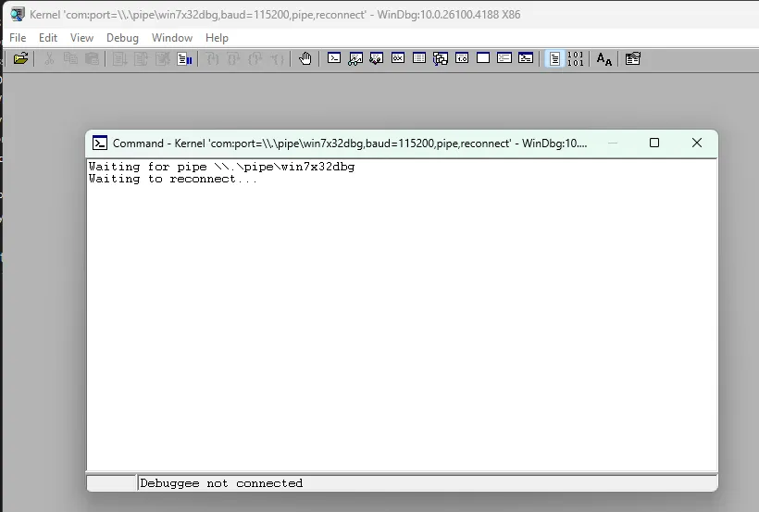Show the Call Stack window icon

click(441, 59)
